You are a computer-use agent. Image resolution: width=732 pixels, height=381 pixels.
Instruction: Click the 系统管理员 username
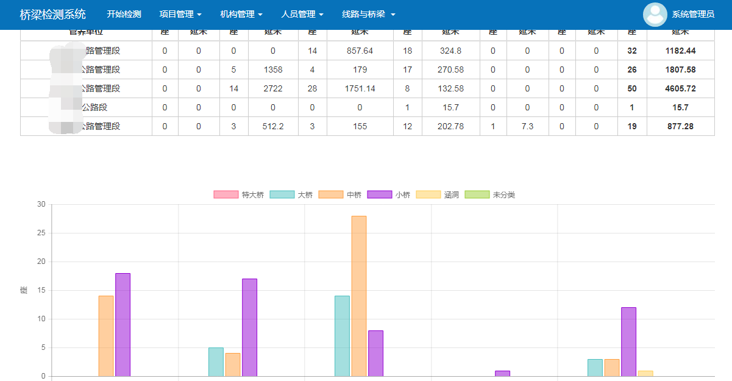[x=693, y=15]
